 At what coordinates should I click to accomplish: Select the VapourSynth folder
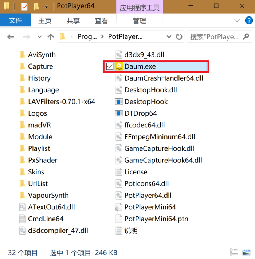tap(44, 196)
